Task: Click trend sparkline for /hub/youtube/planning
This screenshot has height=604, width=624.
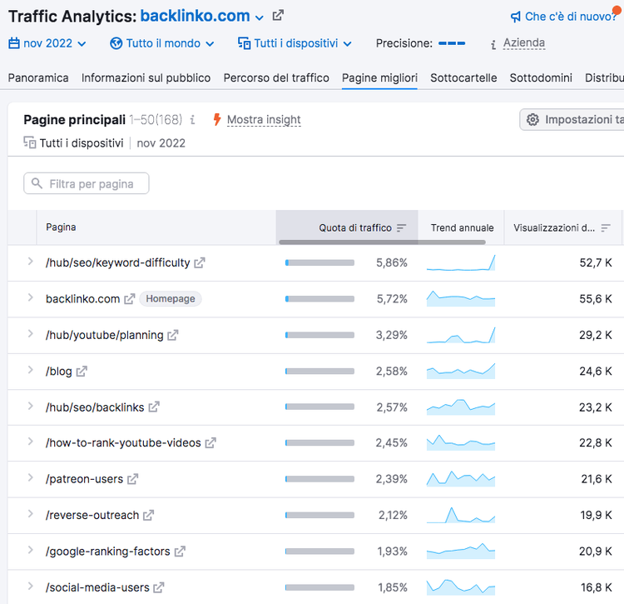Action: [x=461, y=335]
